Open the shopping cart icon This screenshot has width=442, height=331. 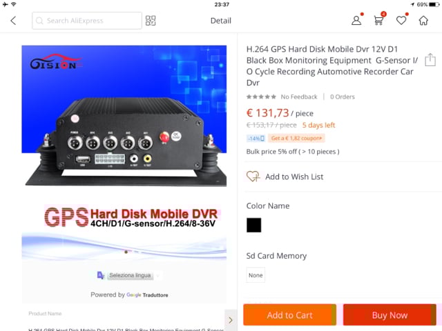coord(378,21)
